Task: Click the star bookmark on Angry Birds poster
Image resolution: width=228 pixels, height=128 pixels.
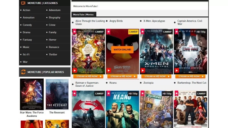Action: tap(109, 32)
